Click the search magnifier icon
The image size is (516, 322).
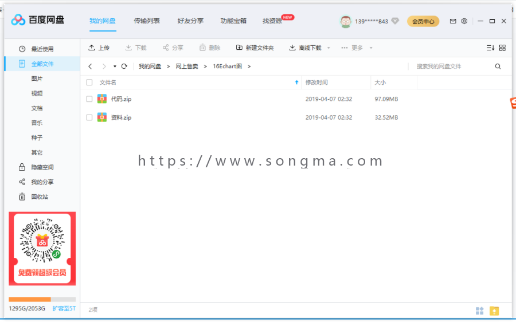click(x=498, y=66)
